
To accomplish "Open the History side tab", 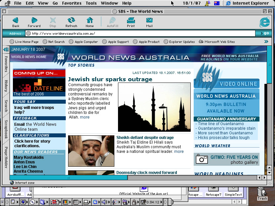I will point(6,86).
